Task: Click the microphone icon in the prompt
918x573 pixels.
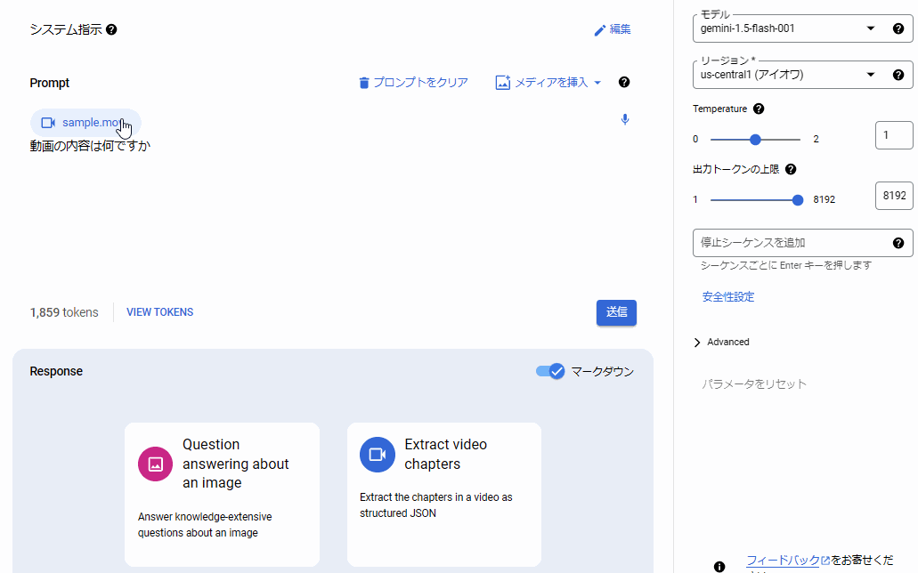Action: pos(625,120)
